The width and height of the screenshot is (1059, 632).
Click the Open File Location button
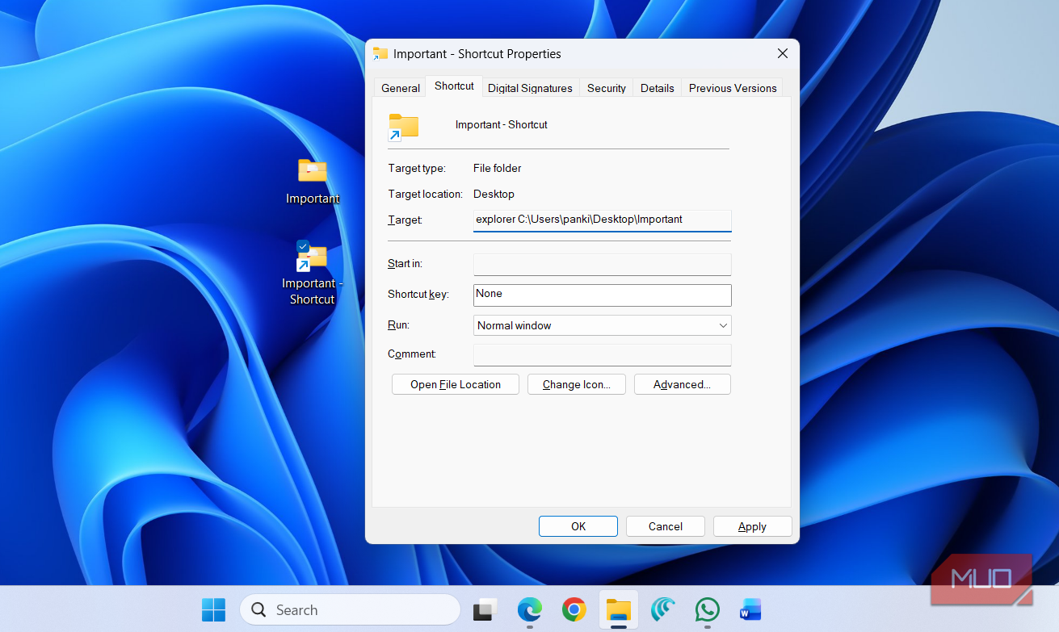tap(456, 384)
